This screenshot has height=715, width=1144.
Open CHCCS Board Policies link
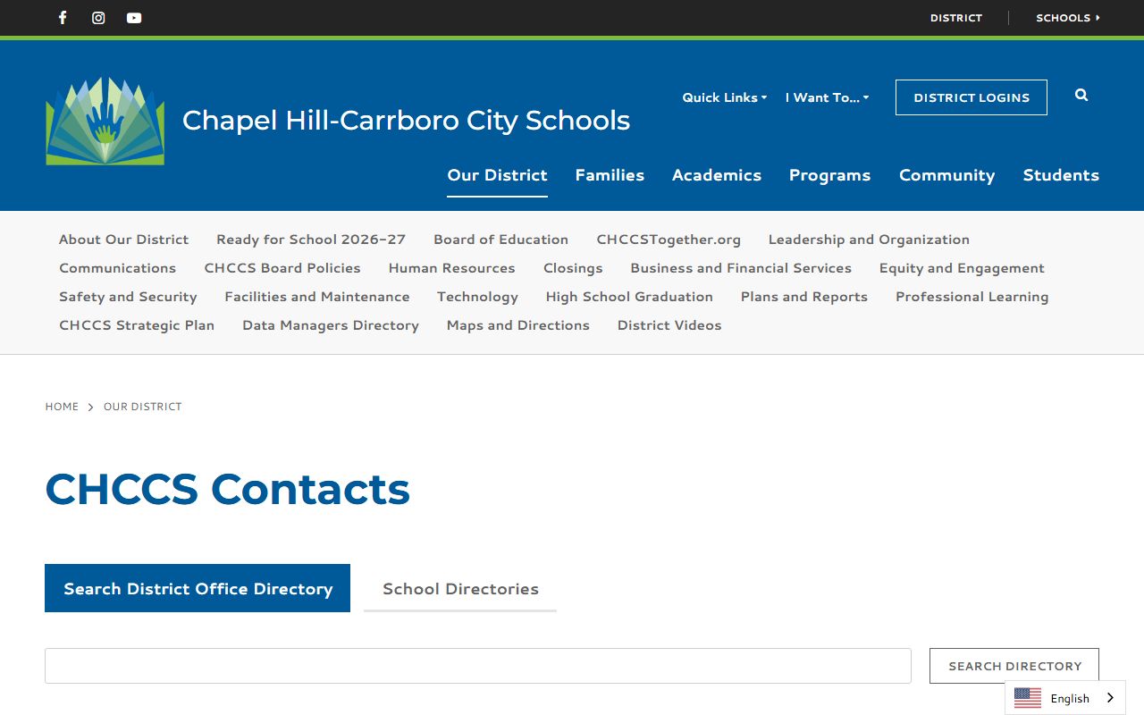(x=282, y=268)
